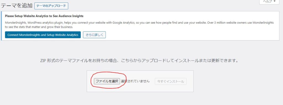Image resolution: width=283 pixels, height=105 pixels.
Task: Click the ヘルプ dropdown arrow triangle
Action: pos(275,1)
